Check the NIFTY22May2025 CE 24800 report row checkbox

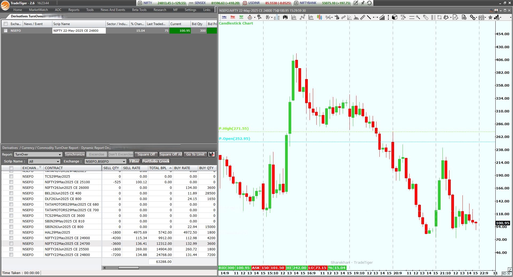(x=11, y=255)
